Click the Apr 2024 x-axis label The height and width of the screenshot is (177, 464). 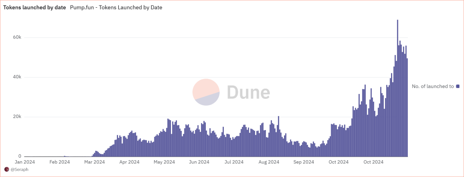coord(129,162)
